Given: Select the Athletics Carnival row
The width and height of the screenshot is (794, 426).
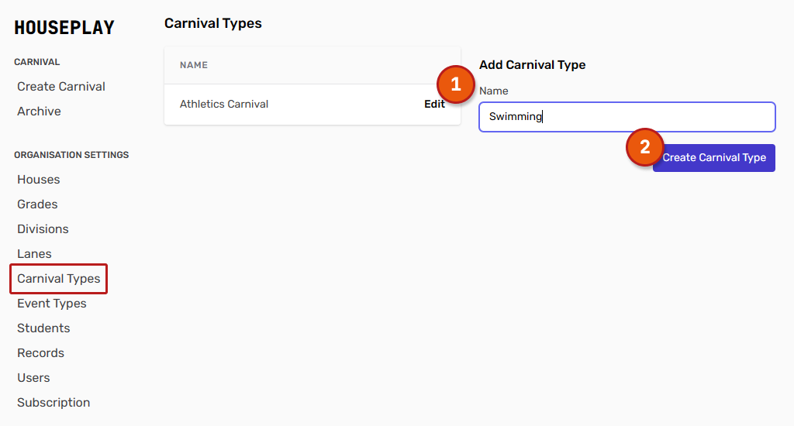Looking at the screenshot, I should pyautogui.click(x=224, y=105).
